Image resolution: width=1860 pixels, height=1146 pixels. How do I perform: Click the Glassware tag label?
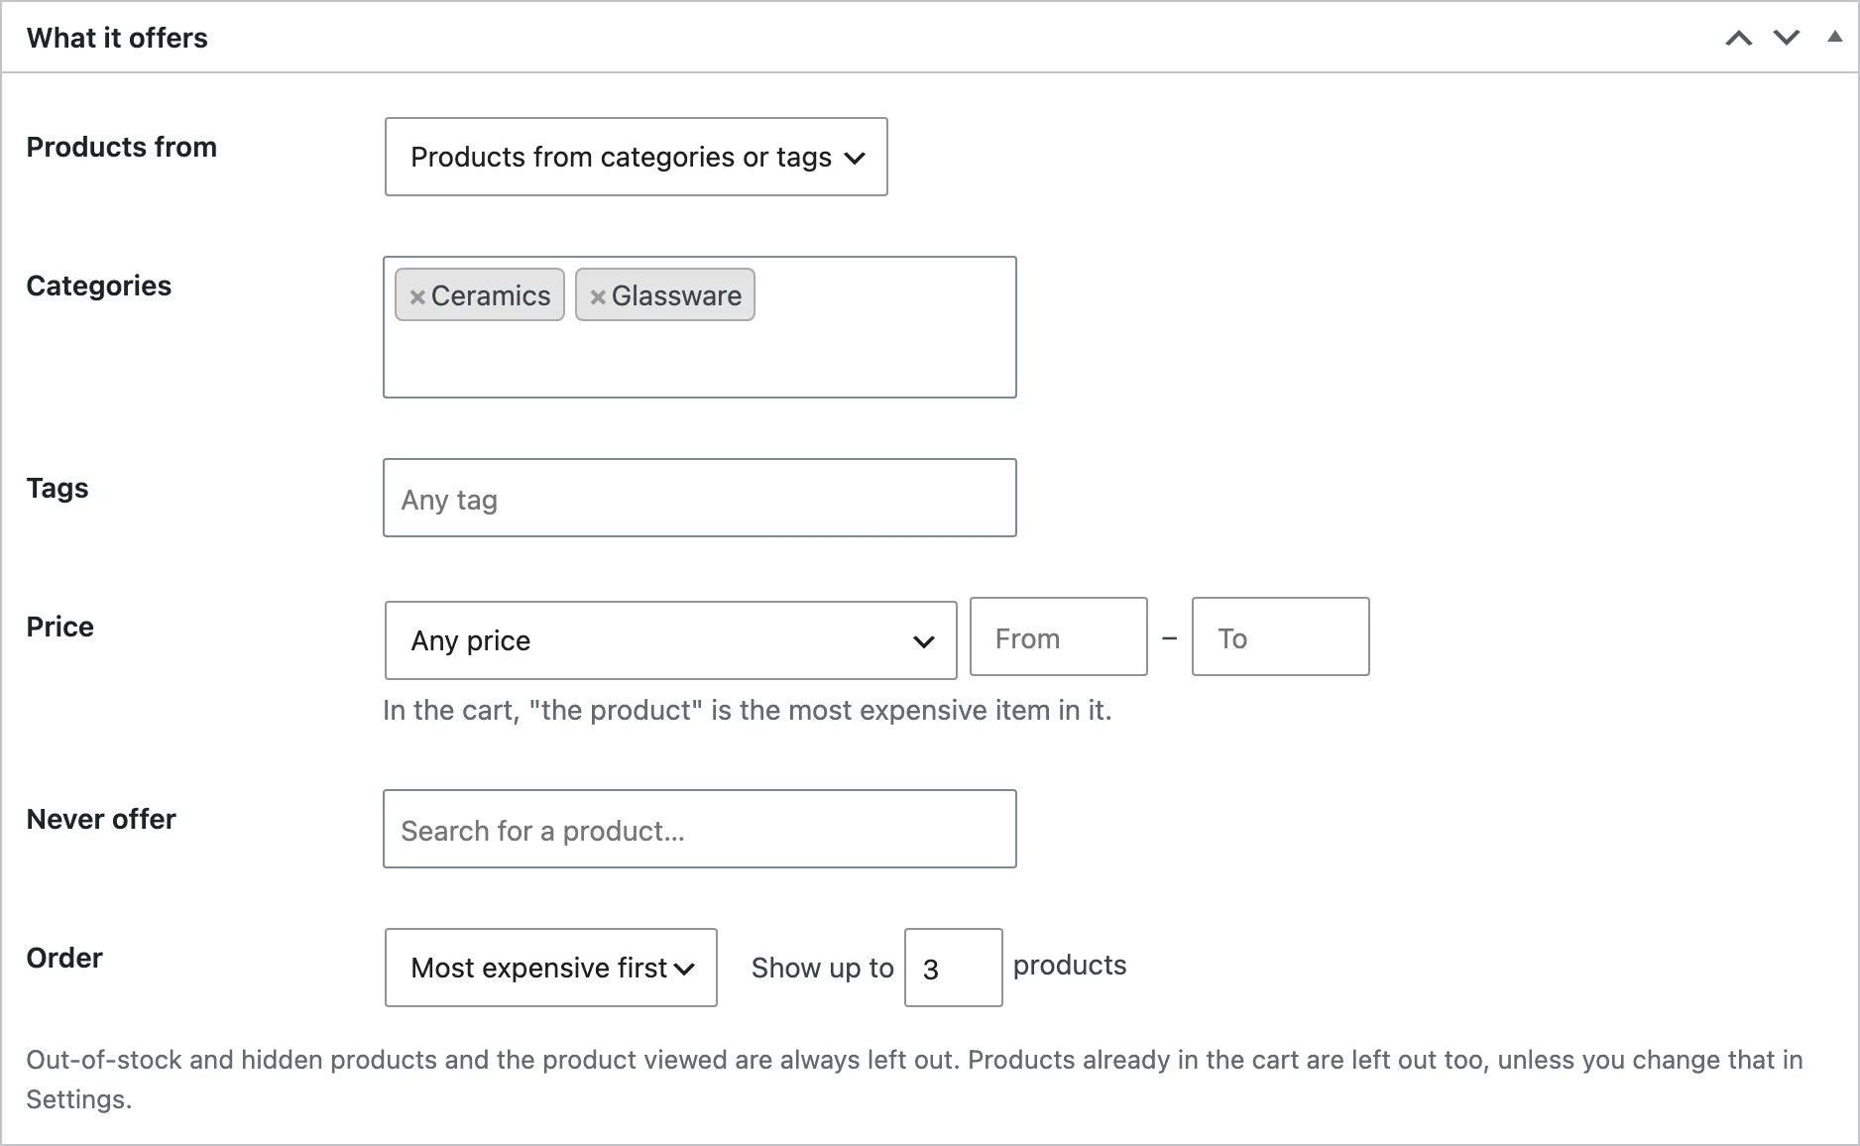[676, 295]
